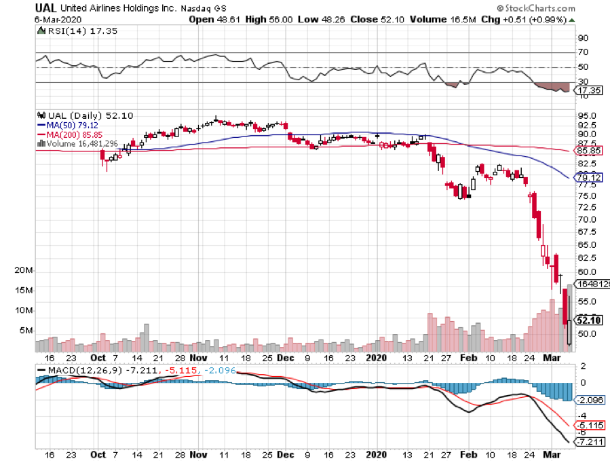Click the 70.0 price axis label
The width and height of the screenshot is (610, 461).
587,219
